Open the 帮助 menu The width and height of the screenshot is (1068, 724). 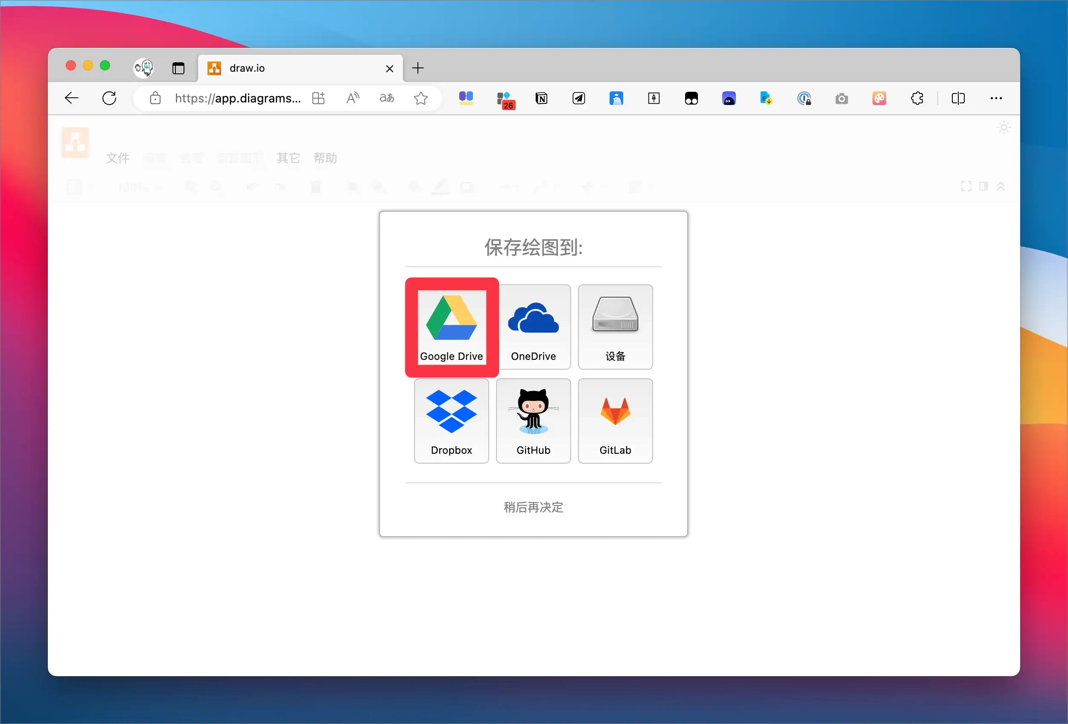point(325,158)
